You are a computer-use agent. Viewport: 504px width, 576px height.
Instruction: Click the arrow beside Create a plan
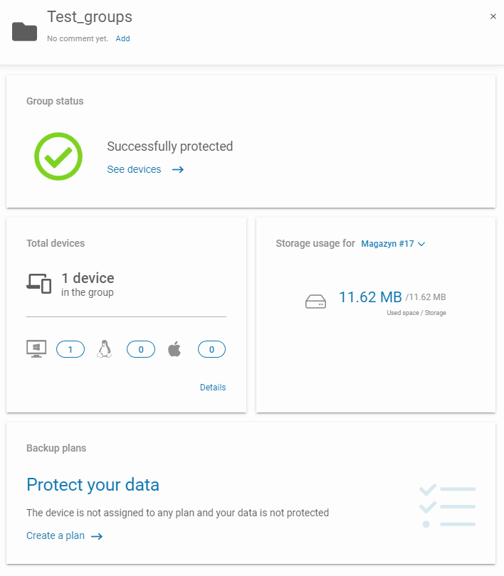coord(97,536)
